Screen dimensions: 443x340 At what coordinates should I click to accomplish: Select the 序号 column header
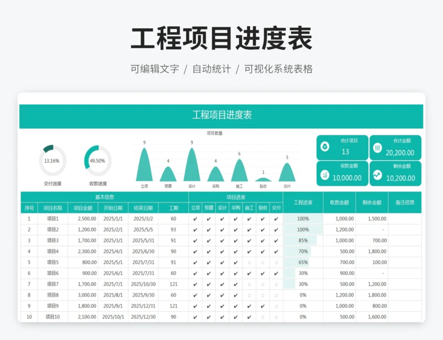pos(29,208)
